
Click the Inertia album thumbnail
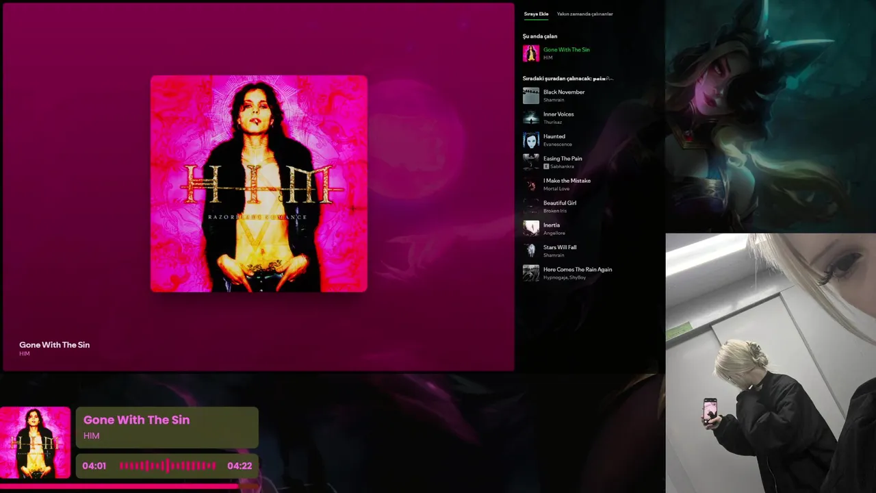531,229
